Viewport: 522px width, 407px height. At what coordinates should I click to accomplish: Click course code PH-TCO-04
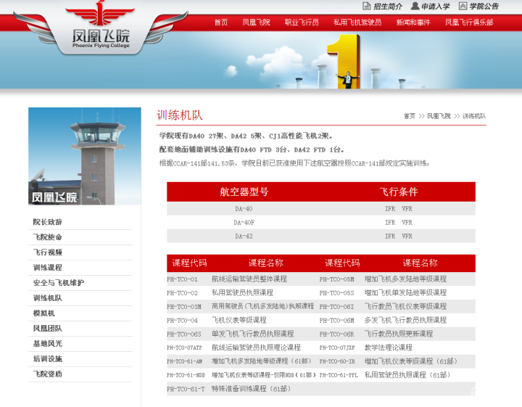pyautogui.click(x=182, y=321)
